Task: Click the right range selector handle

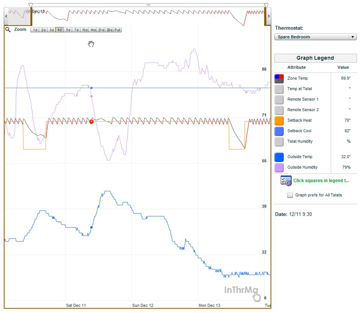Action: point(266,5)
